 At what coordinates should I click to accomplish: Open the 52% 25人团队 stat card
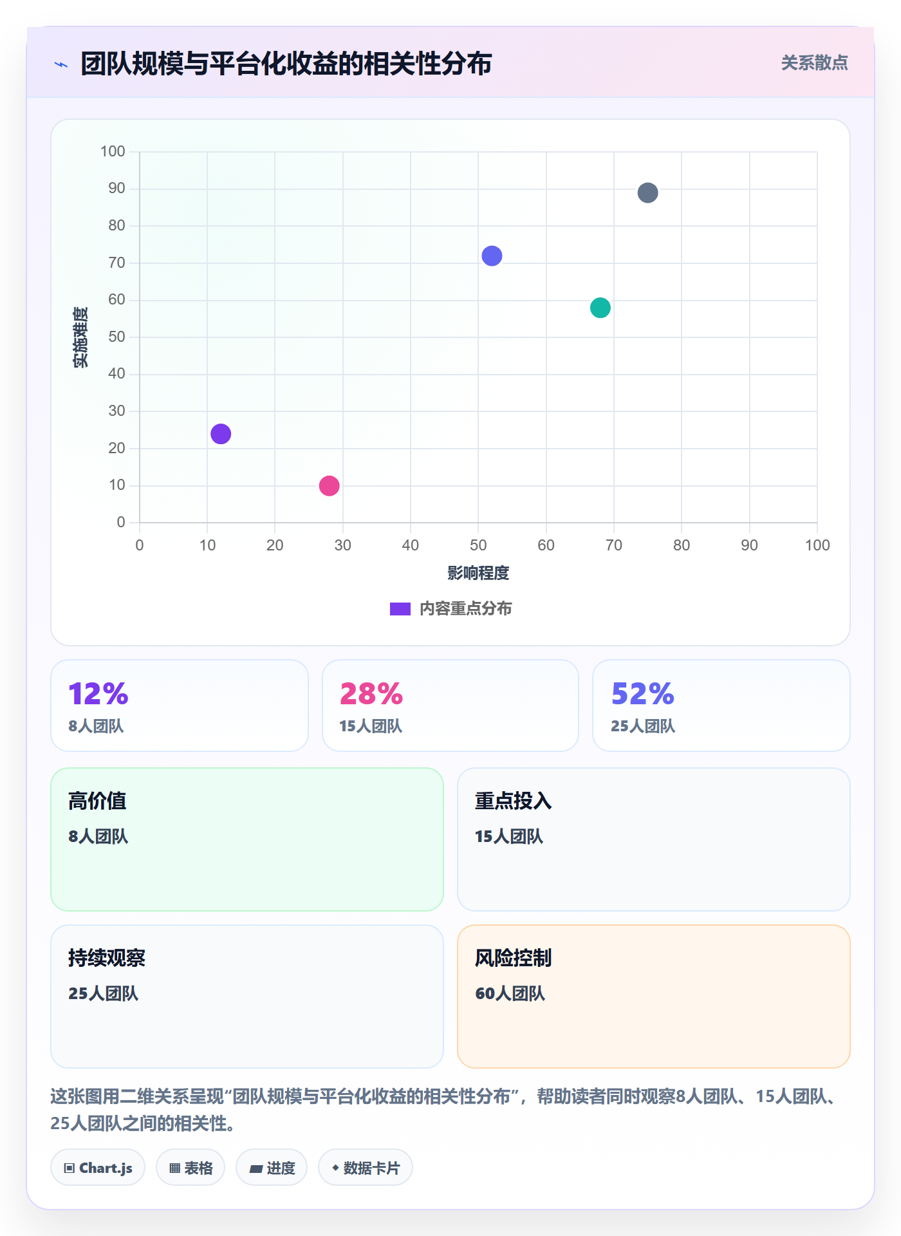[721, 706]
